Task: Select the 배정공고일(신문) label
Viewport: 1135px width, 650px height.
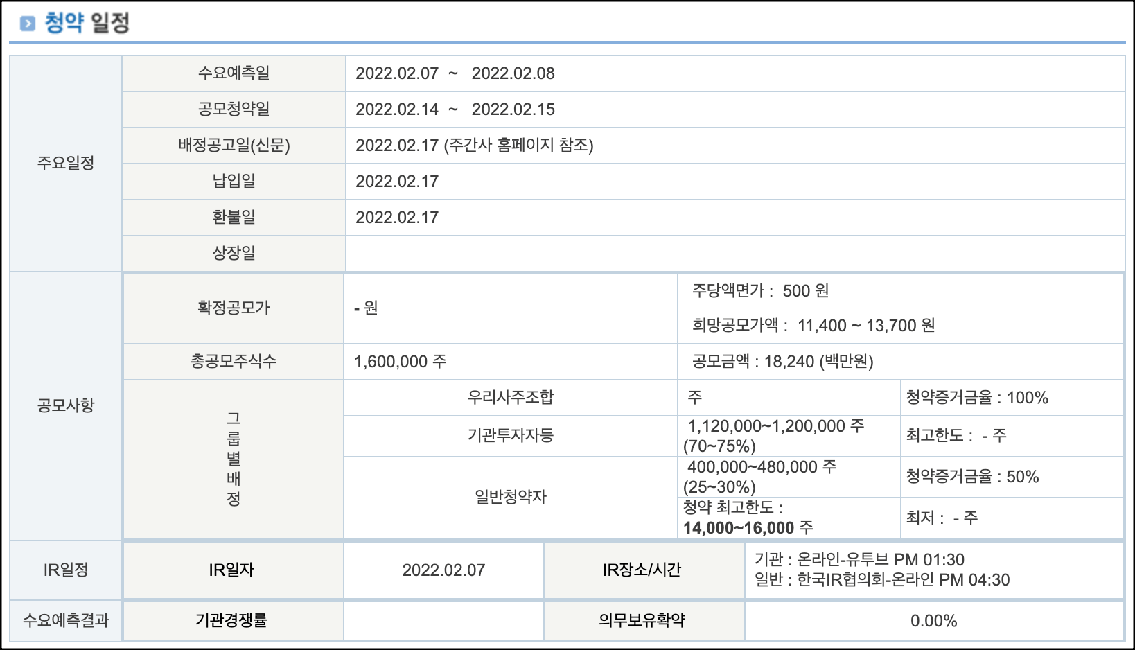Action: (234, 145)
